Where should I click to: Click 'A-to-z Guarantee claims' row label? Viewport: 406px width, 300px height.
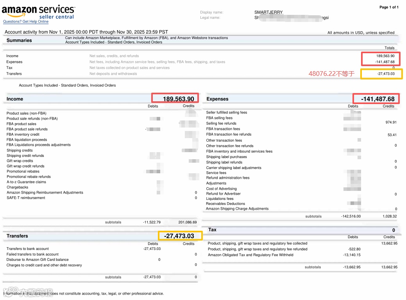click(27, 182)
